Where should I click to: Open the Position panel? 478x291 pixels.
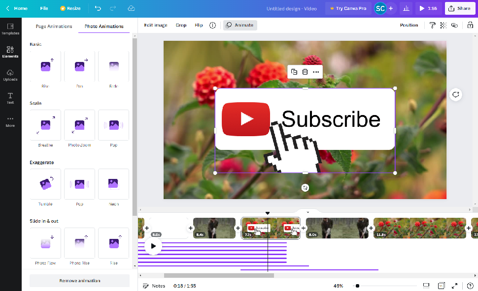click(409, 25)
